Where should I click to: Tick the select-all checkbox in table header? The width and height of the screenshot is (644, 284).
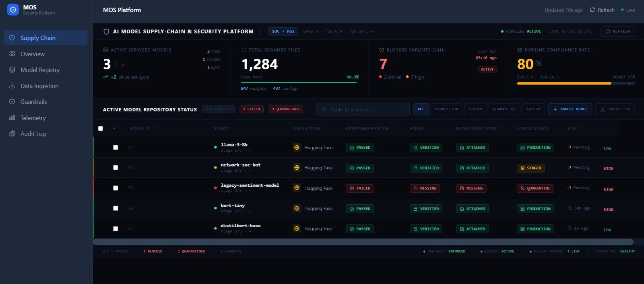click(101, 129)
